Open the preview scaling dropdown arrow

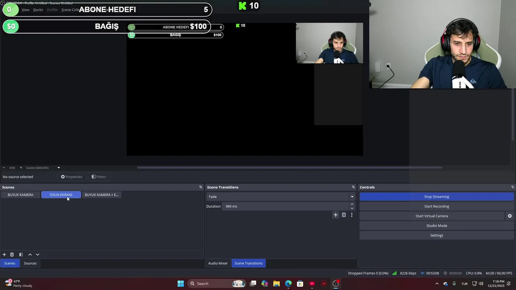[58, 168]
